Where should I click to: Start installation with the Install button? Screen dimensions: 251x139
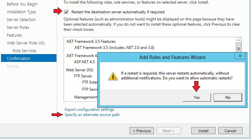[x=203, y=131]
